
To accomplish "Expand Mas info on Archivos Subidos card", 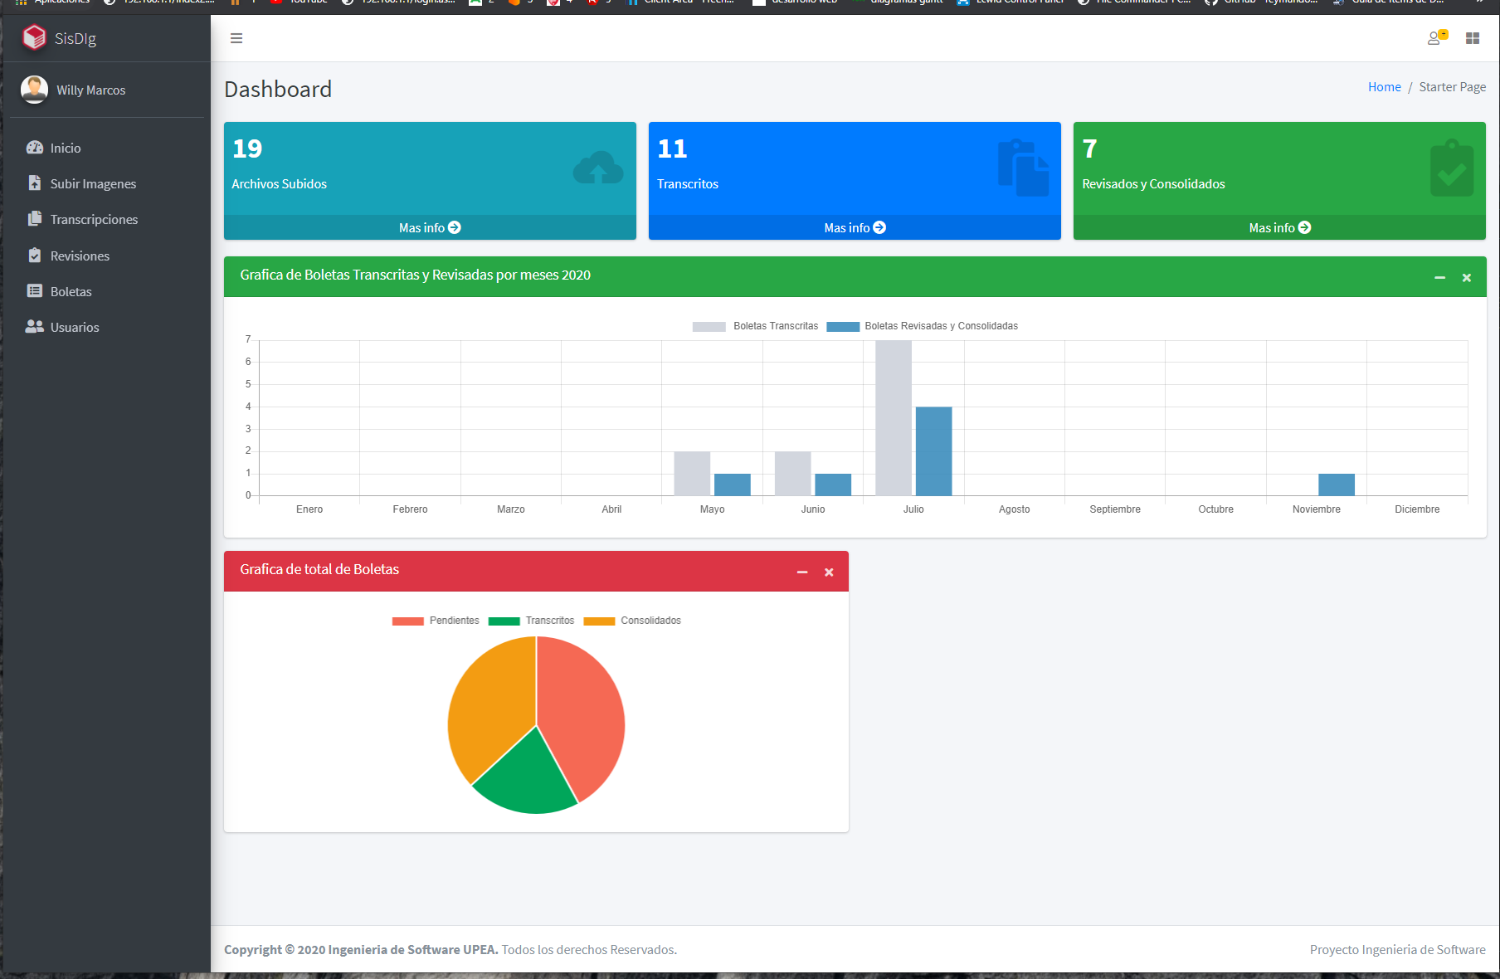I will point(429,226).
